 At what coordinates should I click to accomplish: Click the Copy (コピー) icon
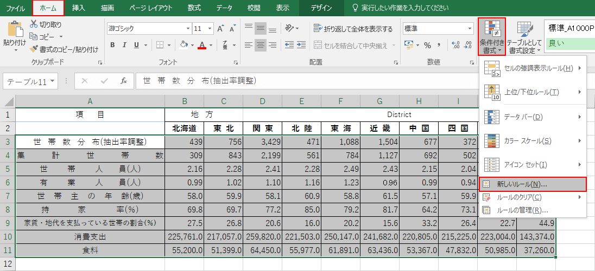point(34,37)
